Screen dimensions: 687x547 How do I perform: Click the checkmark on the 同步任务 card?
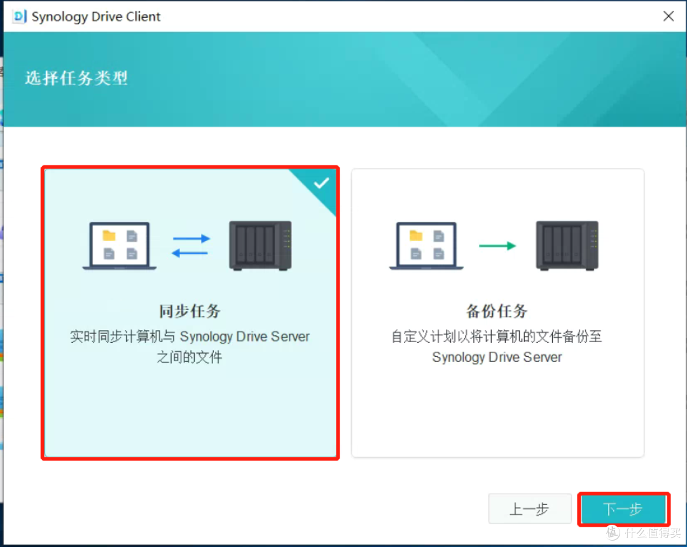322,183
